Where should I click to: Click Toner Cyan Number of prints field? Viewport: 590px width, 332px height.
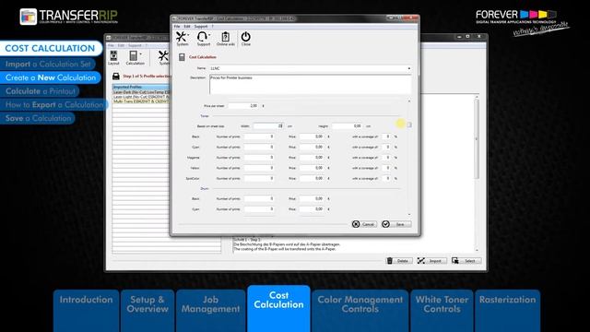[258, 148]
